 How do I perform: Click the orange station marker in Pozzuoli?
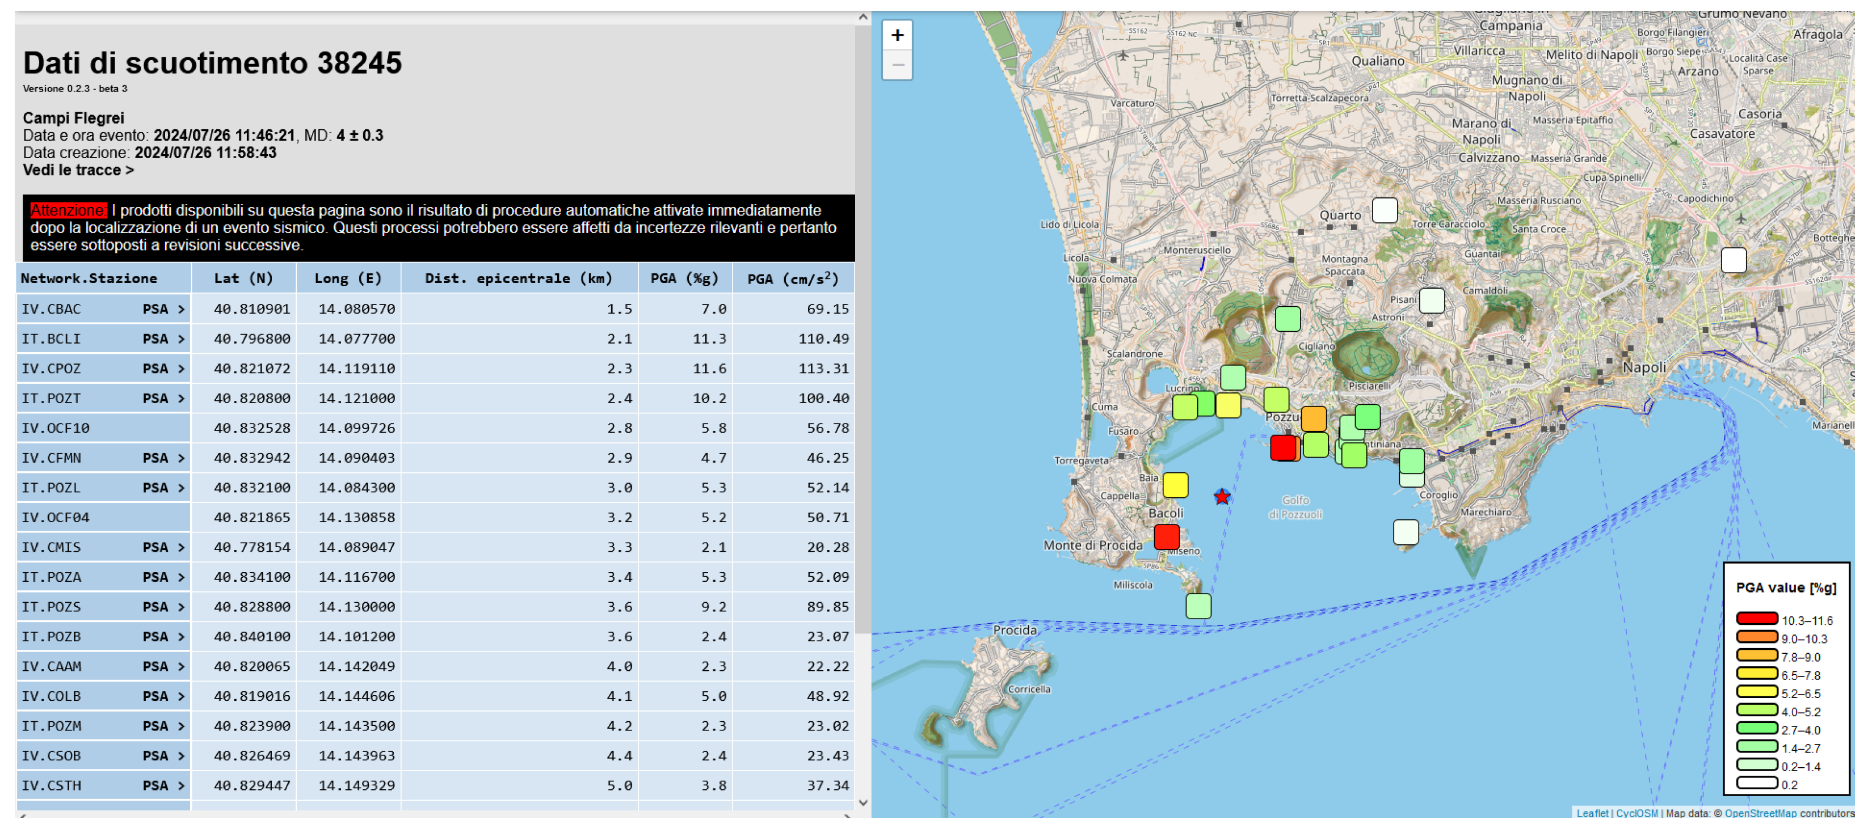point(1313,418)
